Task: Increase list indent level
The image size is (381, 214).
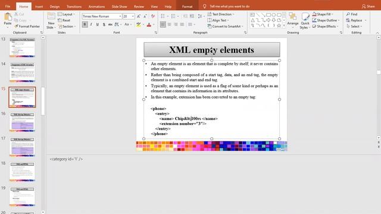Action: coord(192,16)
